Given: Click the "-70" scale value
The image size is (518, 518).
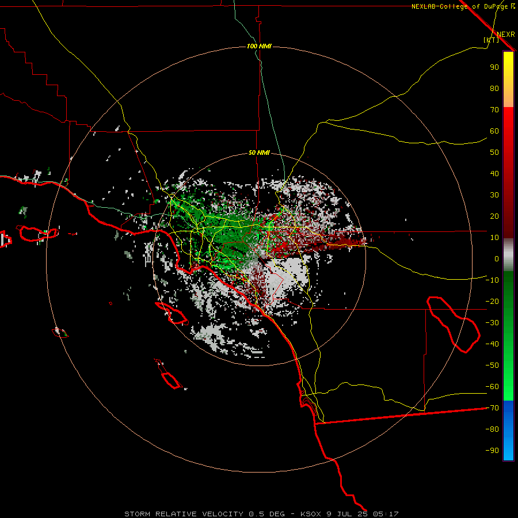Looking at the screenshot, I should click(492, 408).
